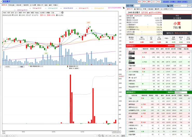Switch to the 大量券商 tab
This screenshot has height=137, width=192.
tap(25, 5)
